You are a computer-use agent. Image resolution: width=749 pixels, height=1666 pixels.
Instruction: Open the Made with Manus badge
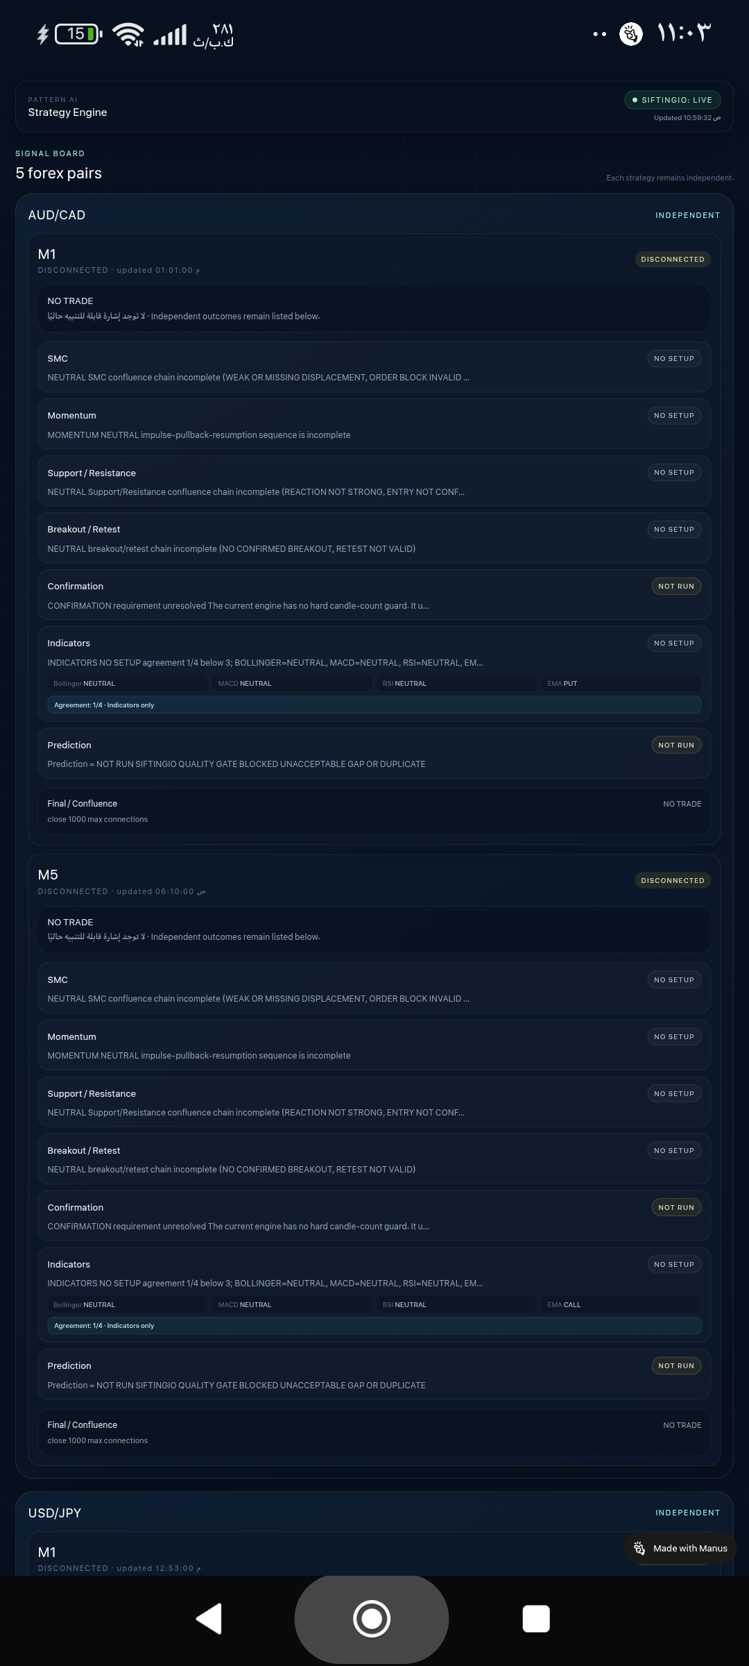[x=681, y=1548]
